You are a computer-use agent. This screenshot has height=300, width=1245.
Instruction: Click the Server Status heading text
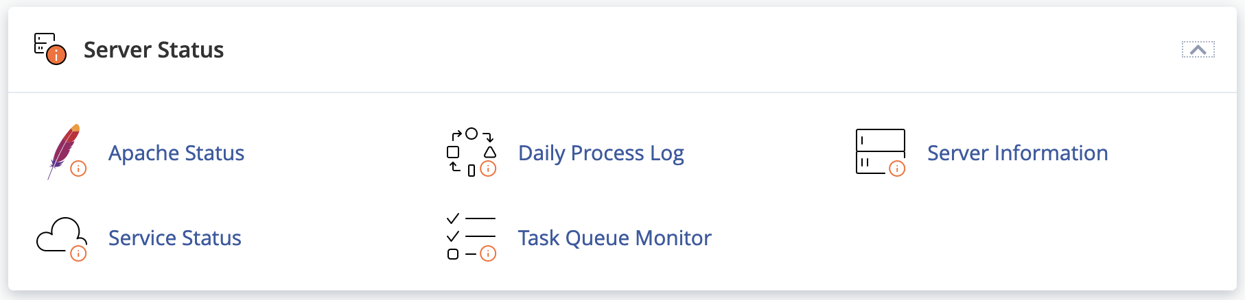coord(154,50)
